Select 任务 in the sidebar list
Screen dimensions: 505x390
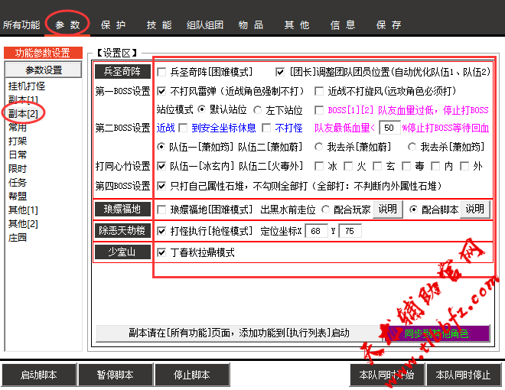coord(18,183)
